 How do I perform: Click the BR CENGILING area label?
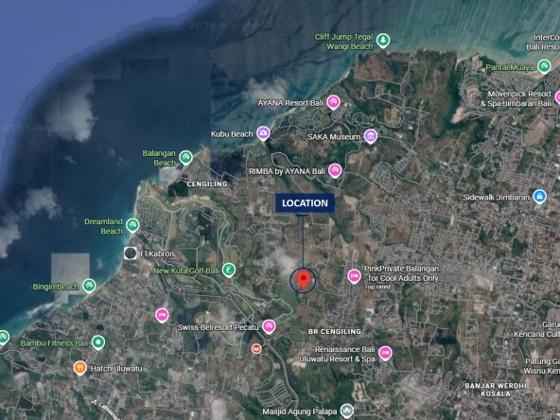(x=335, y=331)
